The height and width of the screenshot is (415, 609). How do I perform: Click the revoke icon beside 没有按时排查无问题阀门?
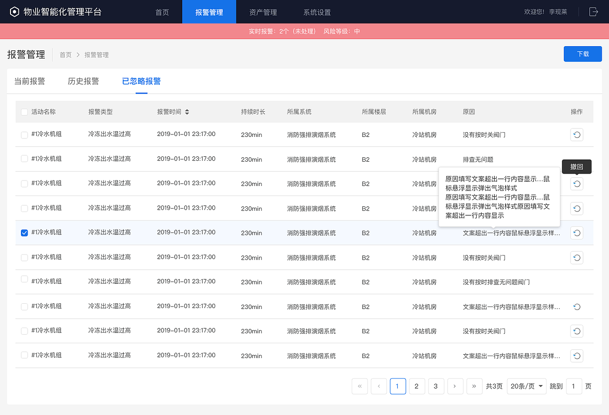(x=577, y=282)
